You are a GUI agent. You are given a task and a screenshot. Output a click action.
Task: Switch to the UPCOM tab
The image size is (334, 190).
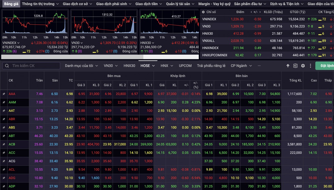click(185, 66)
